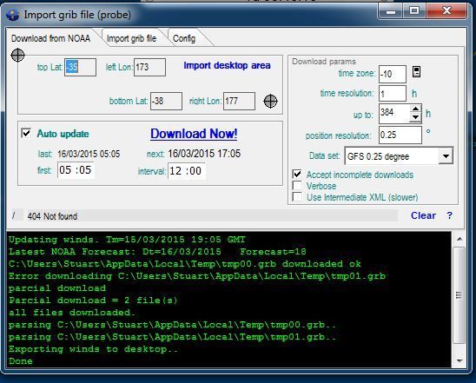
Task: Click the bottom-right crosshair area picker icon
Action: (x=270, y=101)
